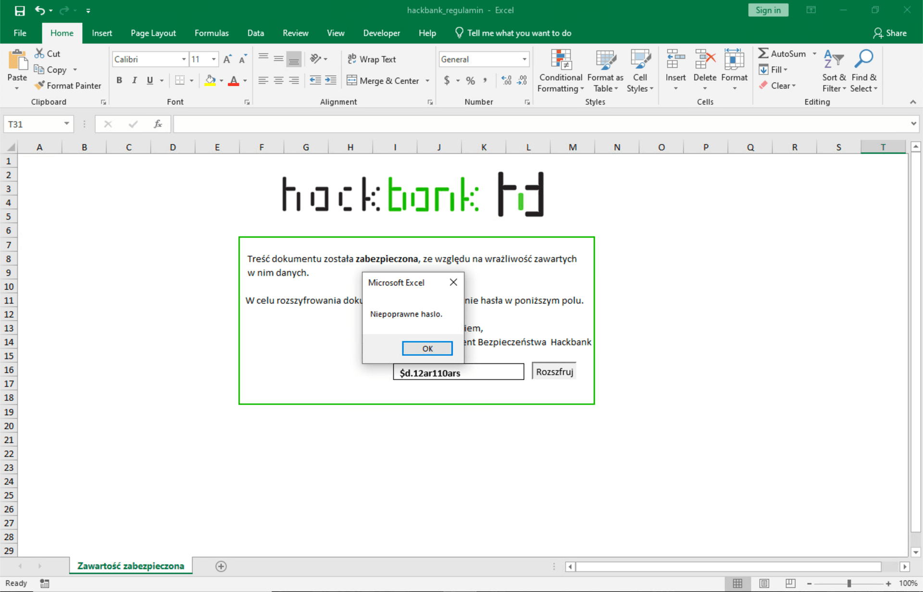Viewport: 923px width, 592px height.
Task: Open the Formulas ribbon tab
Action: click(x=212, y=33)
